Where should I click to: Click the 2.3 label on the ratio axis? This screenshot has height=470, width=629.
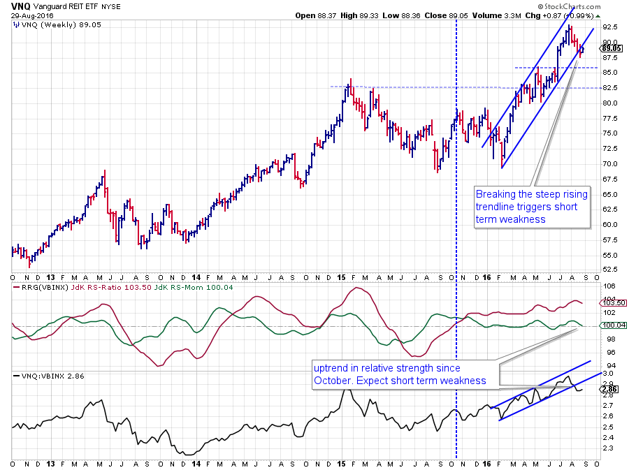608,448
